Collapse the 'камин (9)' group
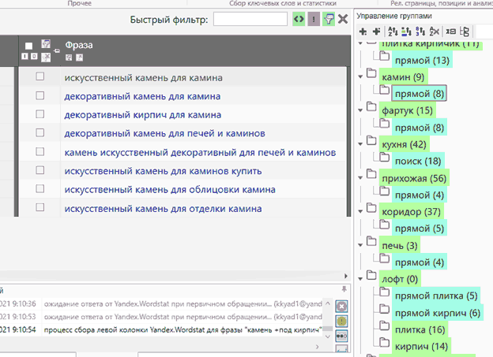The height and width of the screenshot is (357, 493). (360, 76)
